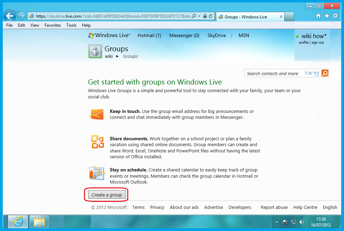Open File Explorer from the taskbar
The height and width of the screenshot is (231, 344).
coord(39,222)
